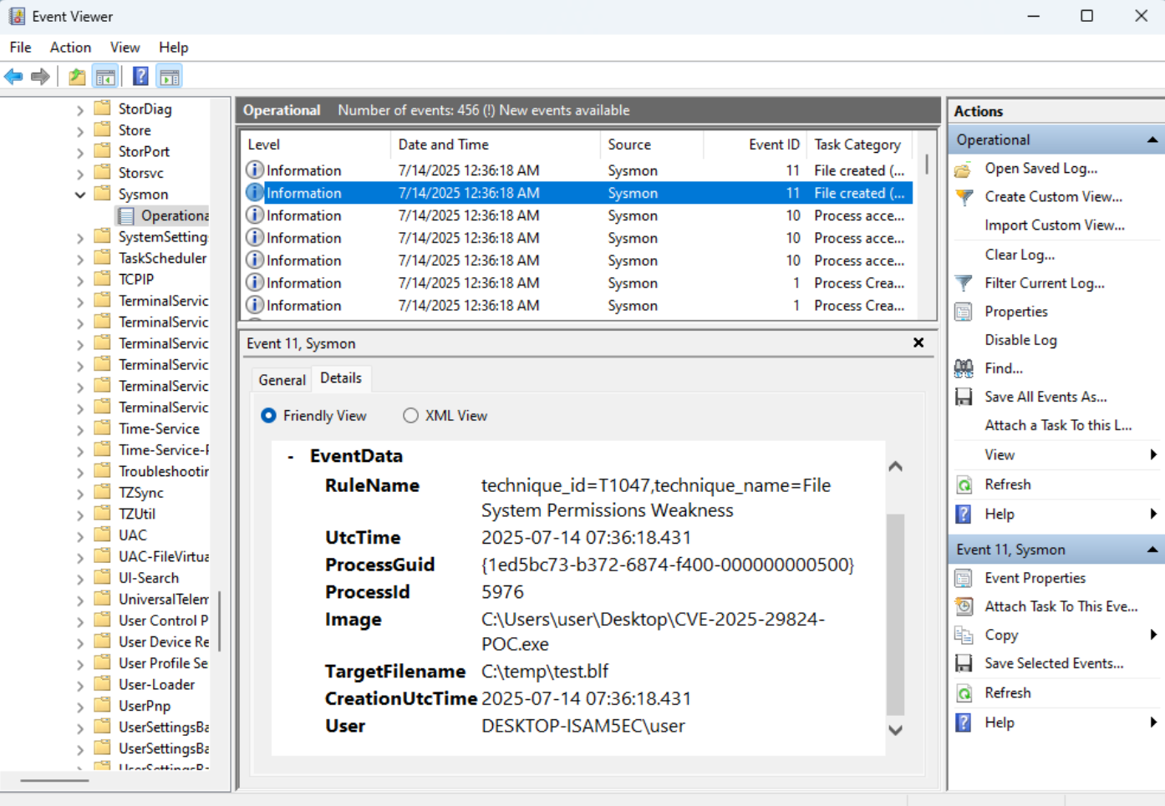Click the Find binoculars icon
Viewport: 1165px width, 806px height.
pos(964,368)
